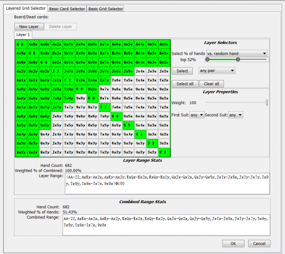The width and height of the screenshot is (285, 254).
Task: Select the 3x2y hand cell
Action: coord(152,152)
